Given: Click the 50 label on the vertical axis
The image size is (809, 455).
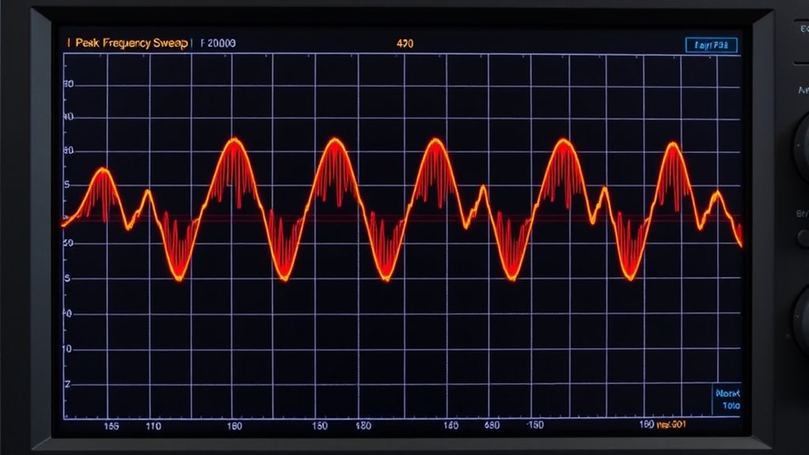Looking at the screenshot, I should pyautogui.click(x=68, y=243).
